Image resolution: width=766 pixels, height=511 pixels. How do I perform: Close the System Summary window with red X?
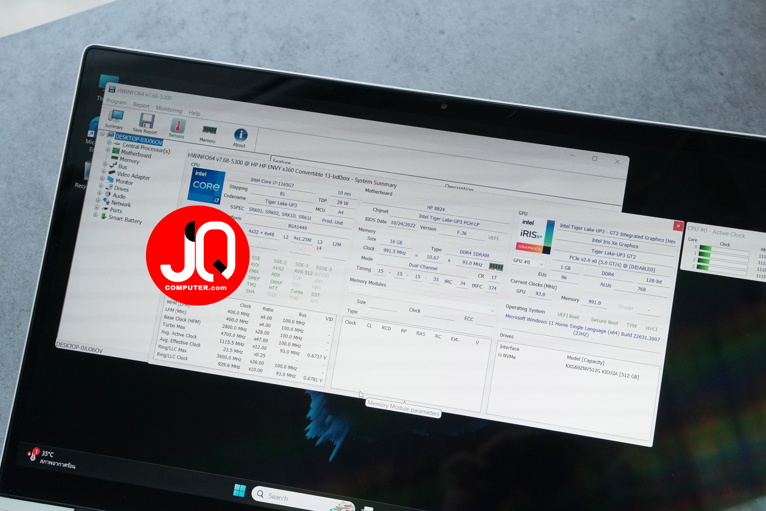tap(678, 226)
